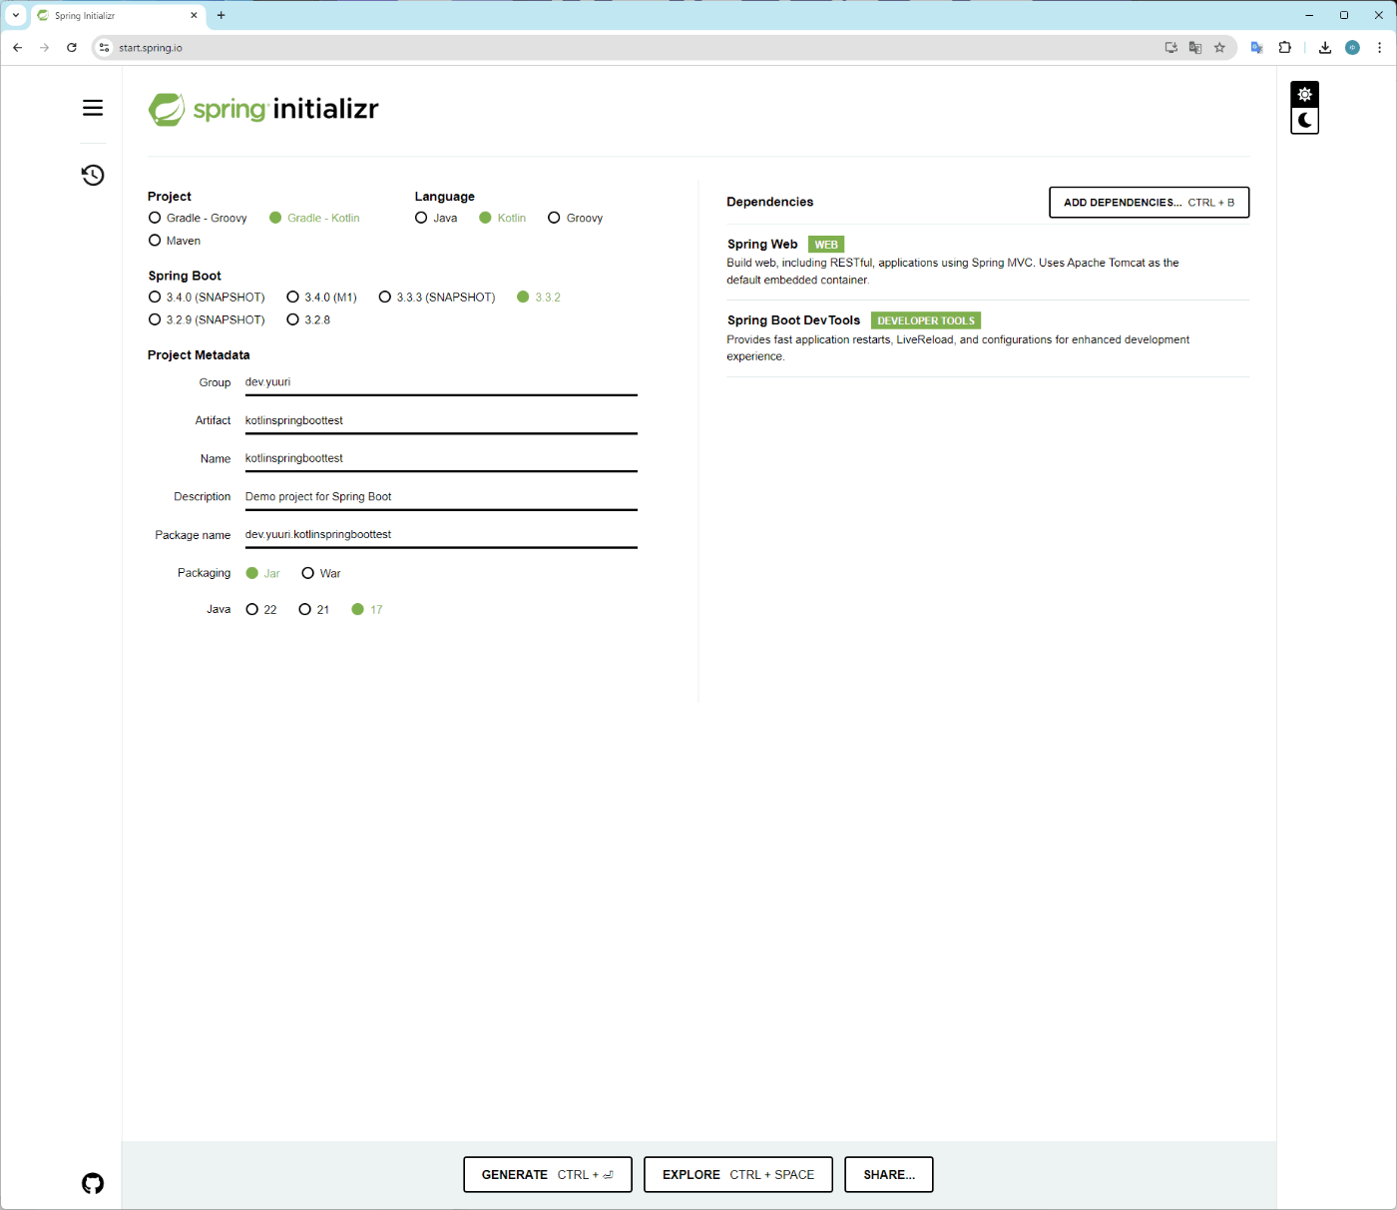Click the Generate button

tap(547, 1174)
